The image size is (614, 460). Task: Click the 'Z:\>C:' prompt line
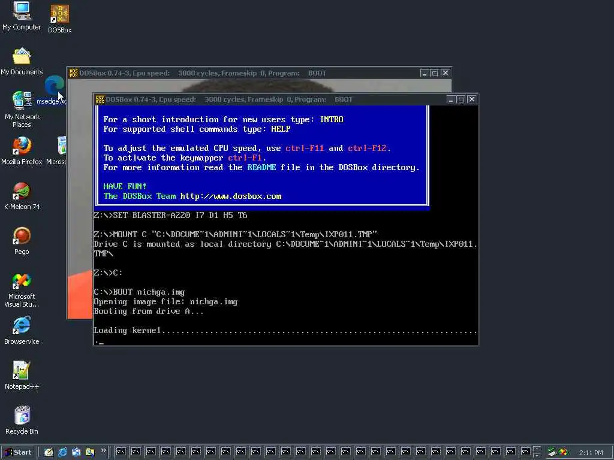108,273
